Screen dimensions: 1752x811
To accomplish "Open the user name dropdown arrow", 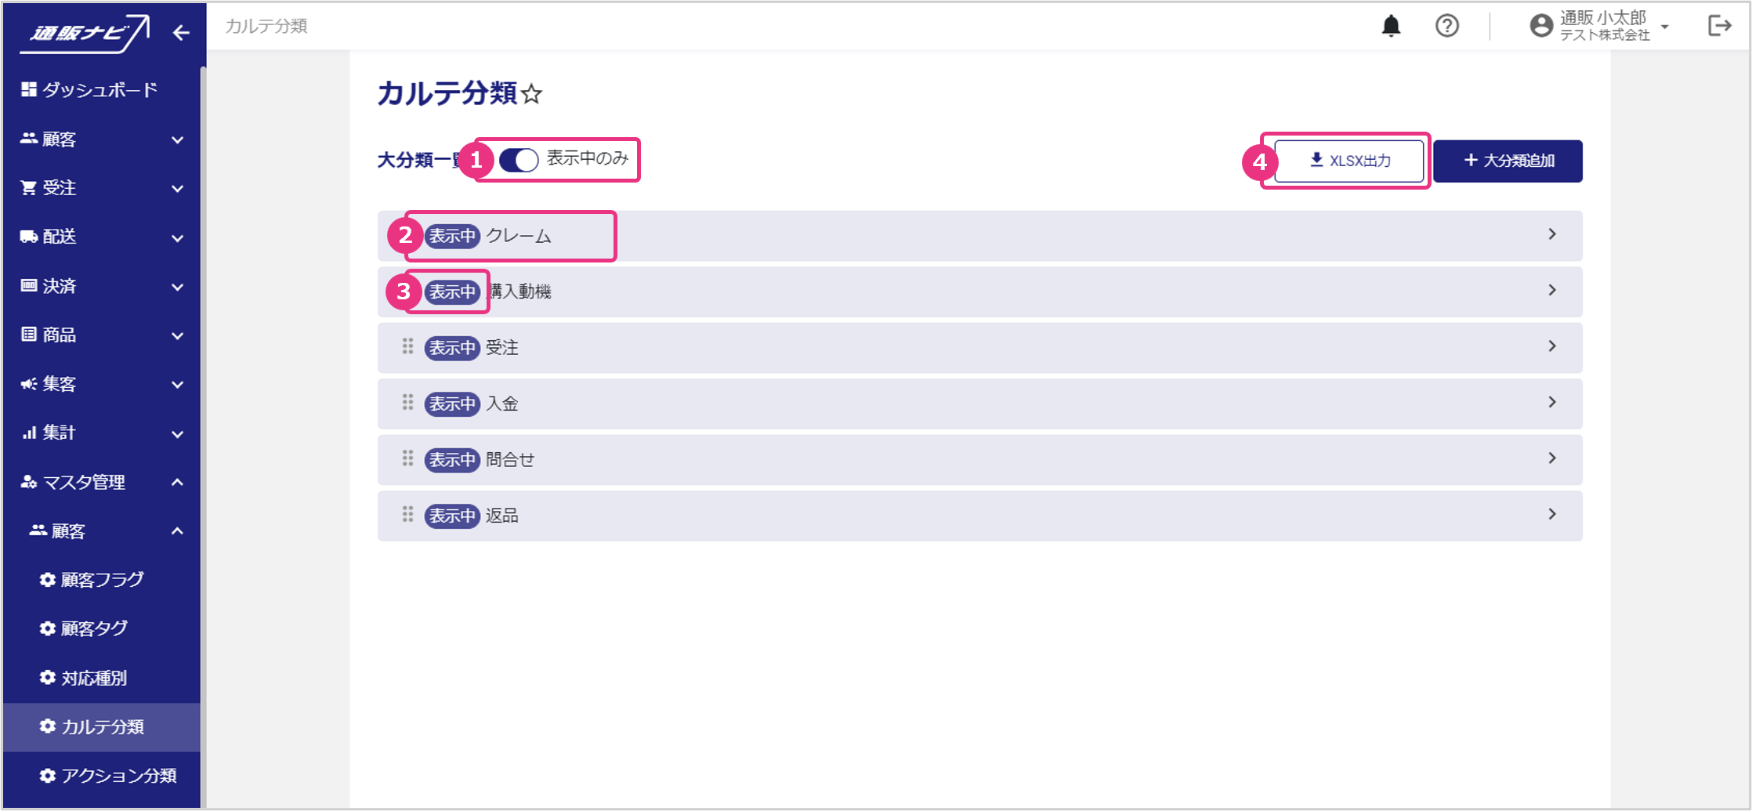I will (1665, 27).
